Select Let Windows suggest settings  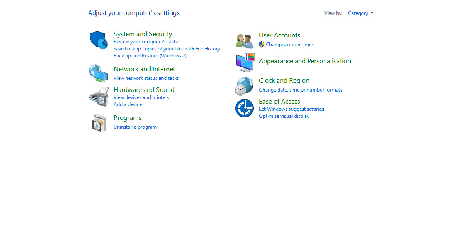click(x=292, y=109)
